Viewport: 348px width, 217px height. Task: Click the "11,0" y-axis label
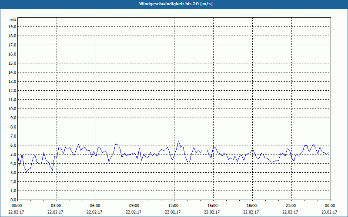click(12, 100)
